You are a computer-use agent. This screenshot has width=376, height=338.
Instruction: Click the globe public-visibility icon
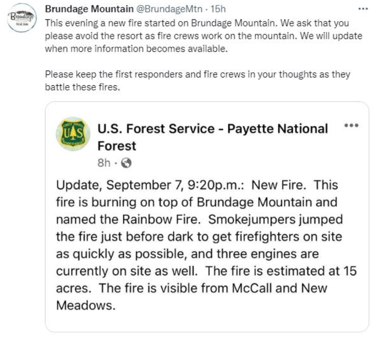[x=126, y=163]
